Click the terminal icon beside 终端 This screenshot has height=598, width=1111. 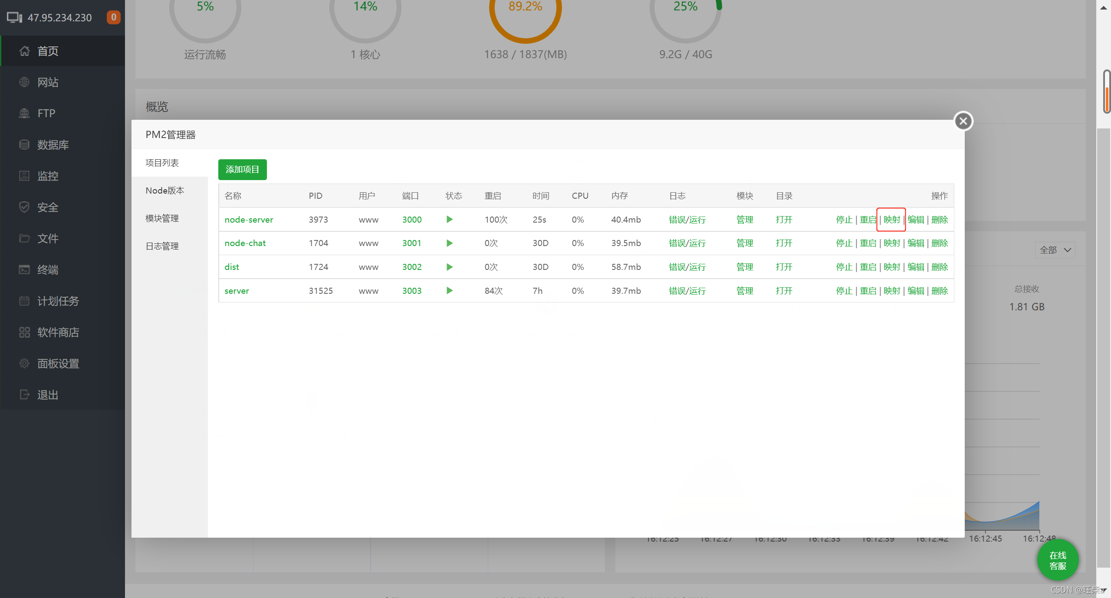click(x=24, y=269)
